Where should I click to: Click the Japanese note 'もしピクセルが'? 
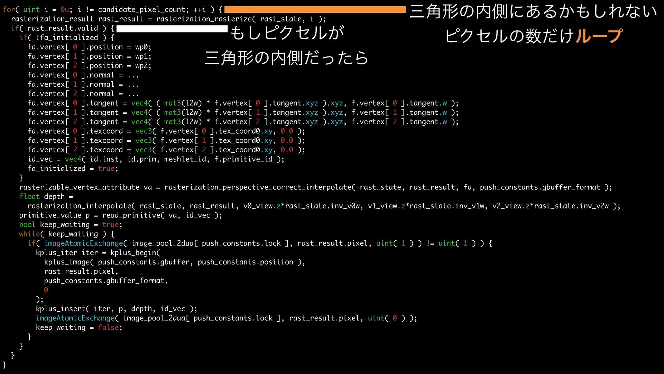(x=287, y=33)
